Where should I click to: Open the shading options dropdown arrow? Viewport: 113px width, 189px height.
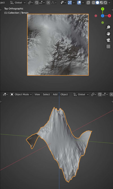coord(109,3)
